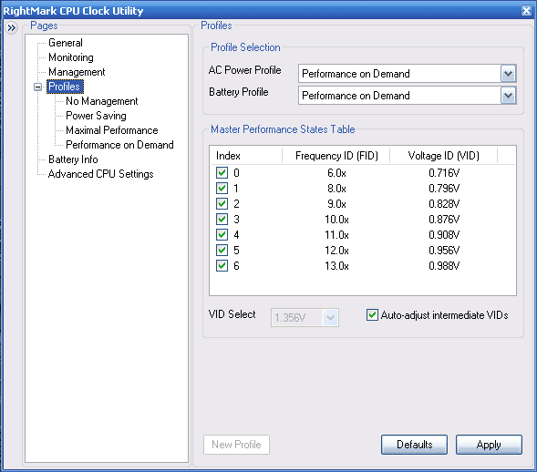Collapse the Profiles tree node

tap(38, 87)
